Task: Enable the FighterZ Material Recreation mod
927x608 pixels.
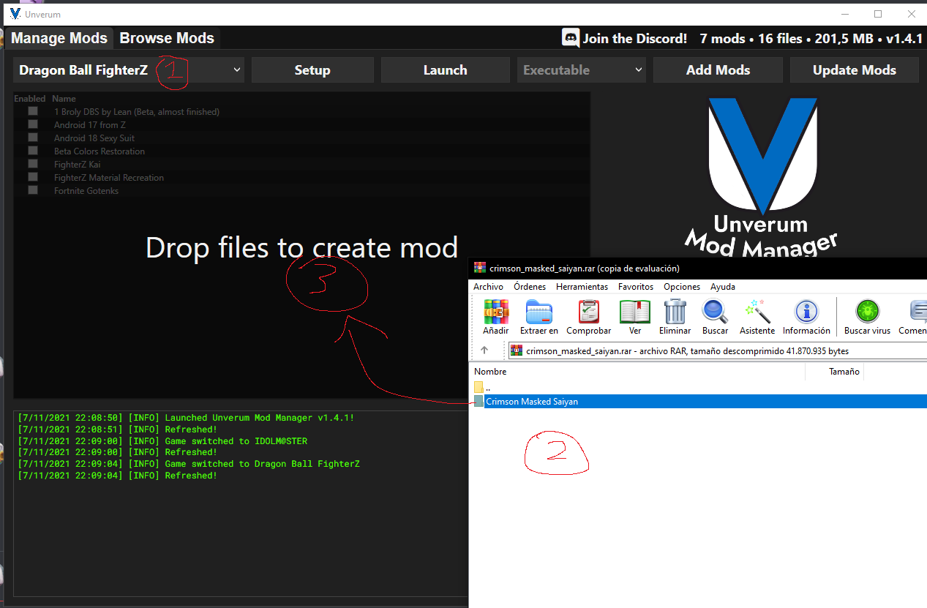Action: (x=33, y=177)
